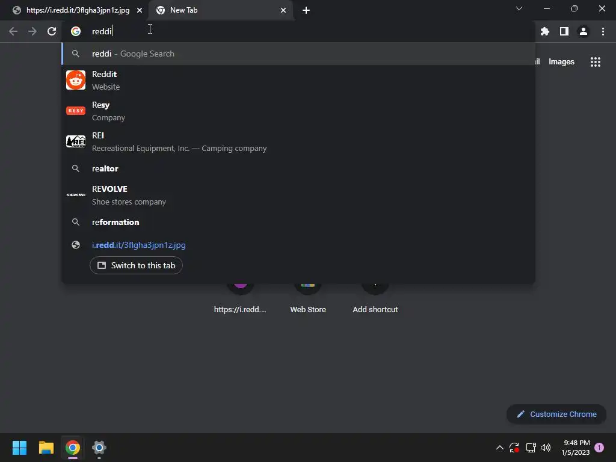
Task: Click the sync status tray icon
Action: pos(514,448)
